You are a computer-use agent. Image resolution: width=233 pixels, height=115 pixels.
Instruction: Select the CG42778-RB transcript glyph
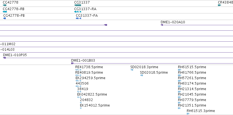tap(5, 12)
